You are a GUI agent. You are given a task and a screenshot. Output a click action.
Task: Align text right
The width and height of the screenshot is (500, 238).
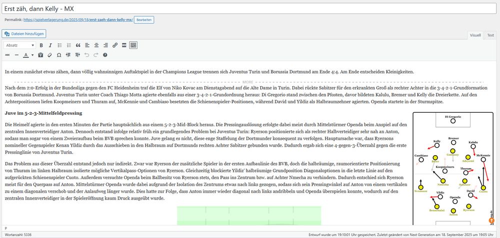[x=105, y=45]
